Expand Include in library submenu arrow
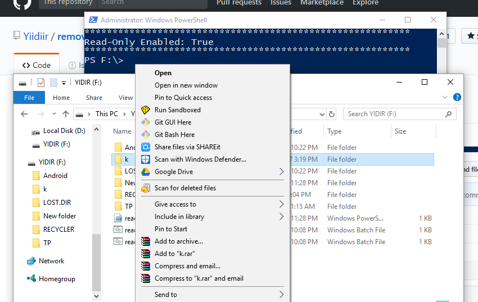Image resolution: width=478 pixels, height=302 pixels. pyautogui.click(x=281, y=217)
